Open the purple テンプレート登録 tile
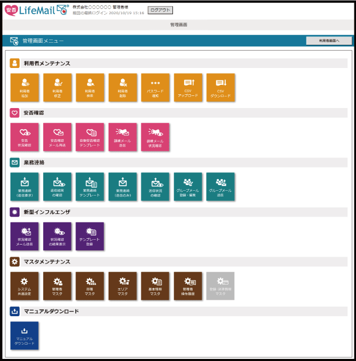 point(90,236)
